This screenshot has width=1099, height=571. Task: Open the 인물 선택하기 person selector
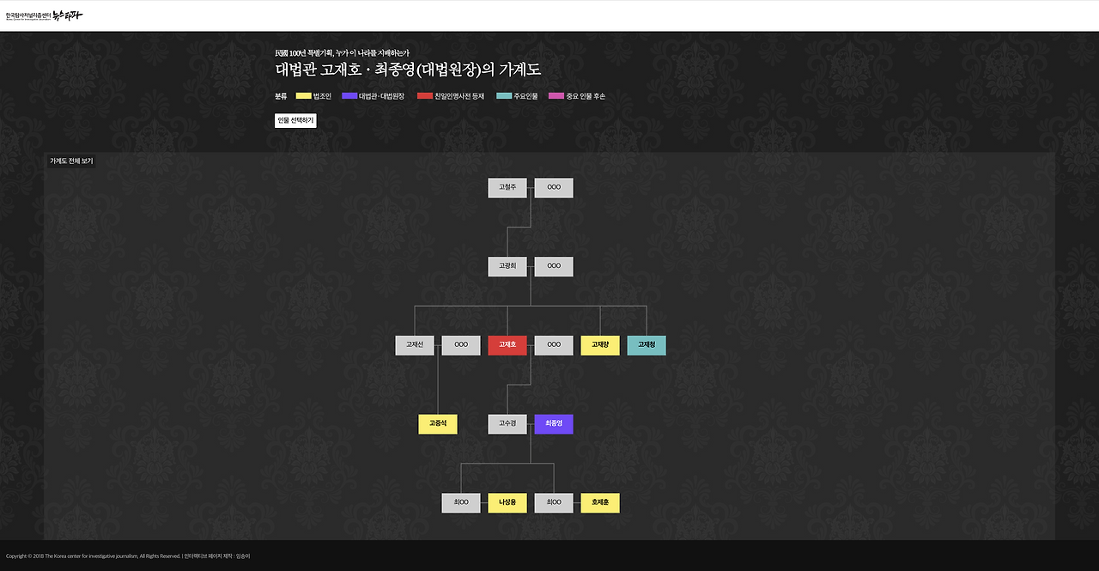click(x=295, y=120)
